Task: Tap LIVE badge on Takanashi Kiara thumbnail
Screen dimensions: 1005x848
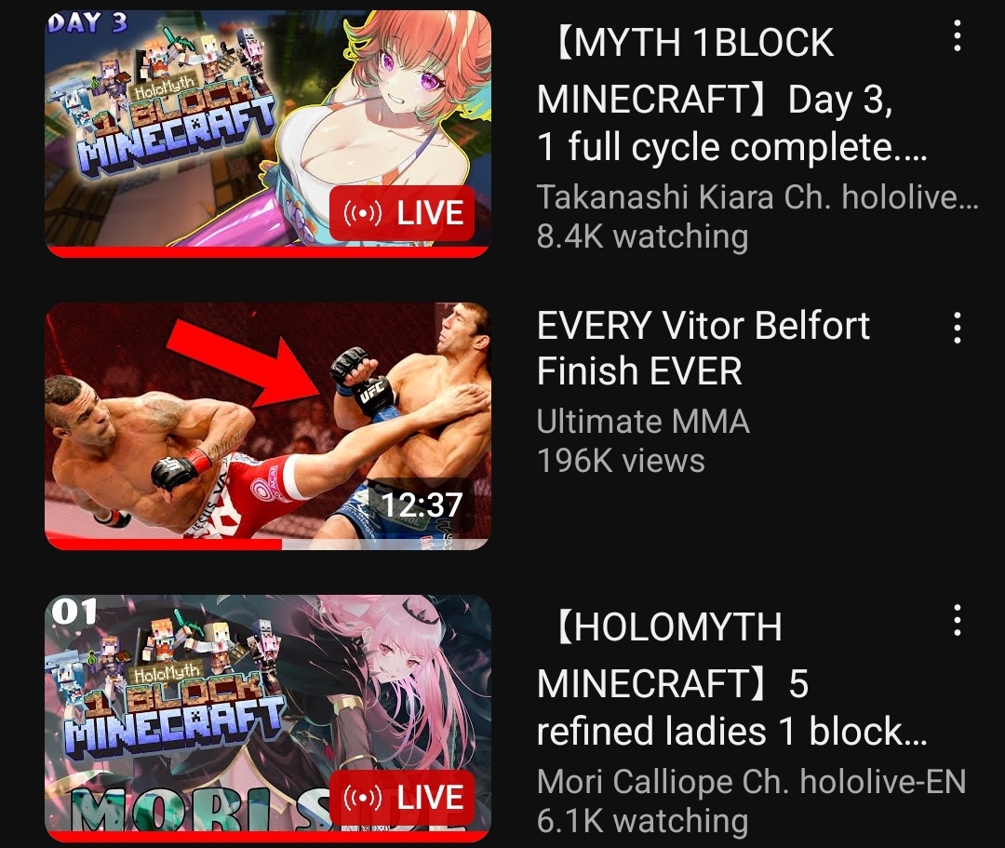Action: [403, 213]
